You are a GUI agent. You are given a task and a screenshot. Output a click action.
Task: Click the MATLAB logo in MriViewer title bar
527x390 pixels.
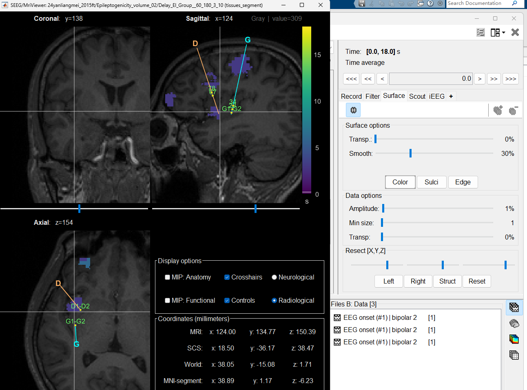tap(5, 5)
